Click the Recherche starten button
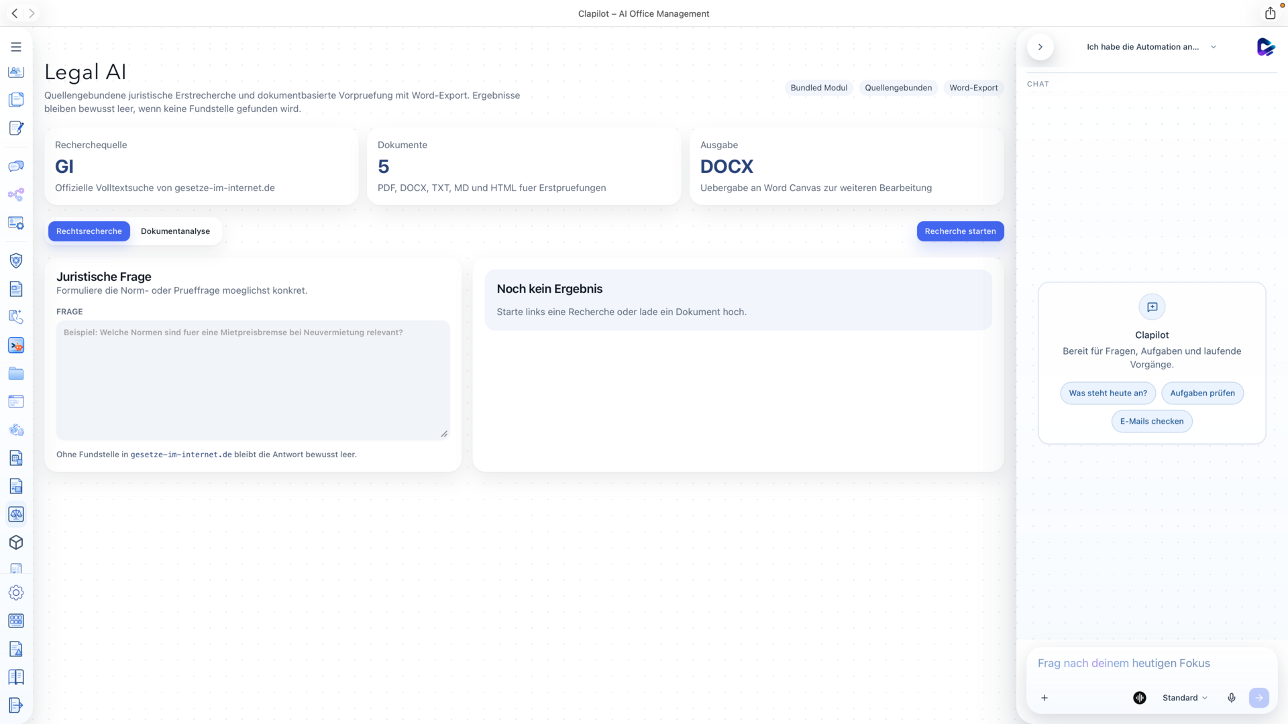1288x724 pixels. pyautogui.click(x=960, y=231)
